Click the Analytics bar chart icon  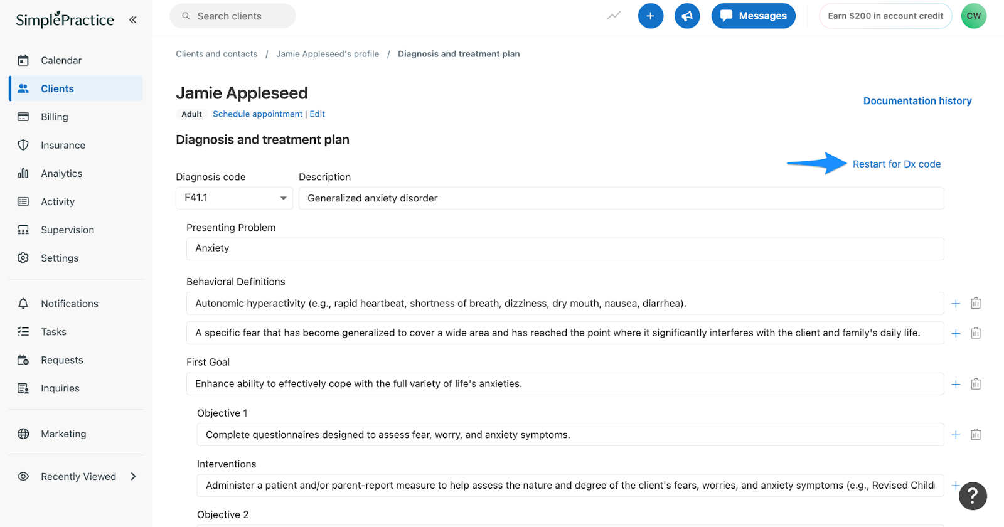(x=23, y=173)
